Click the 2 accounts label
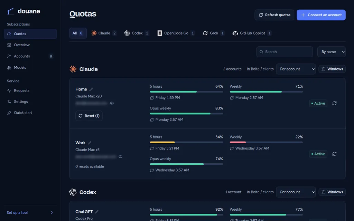 tap(232, 69)
